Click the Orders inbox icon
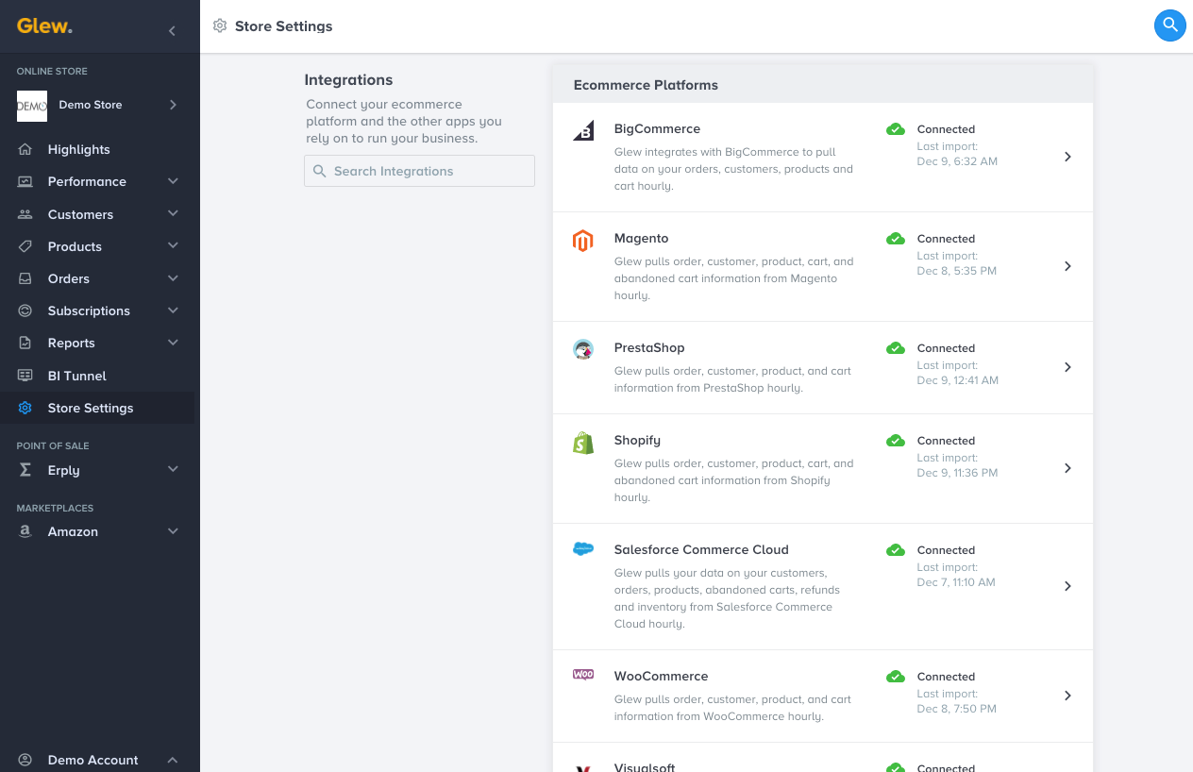 25,278
